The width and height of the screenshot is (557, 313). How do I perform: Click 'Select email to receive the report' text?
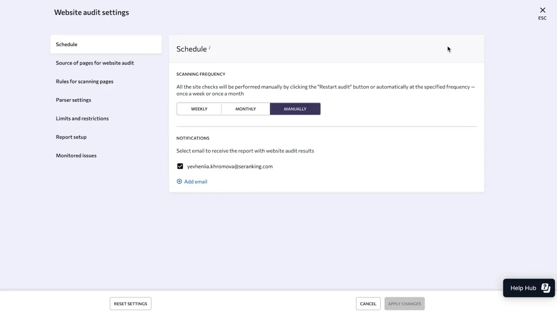(x=245, y=151)
